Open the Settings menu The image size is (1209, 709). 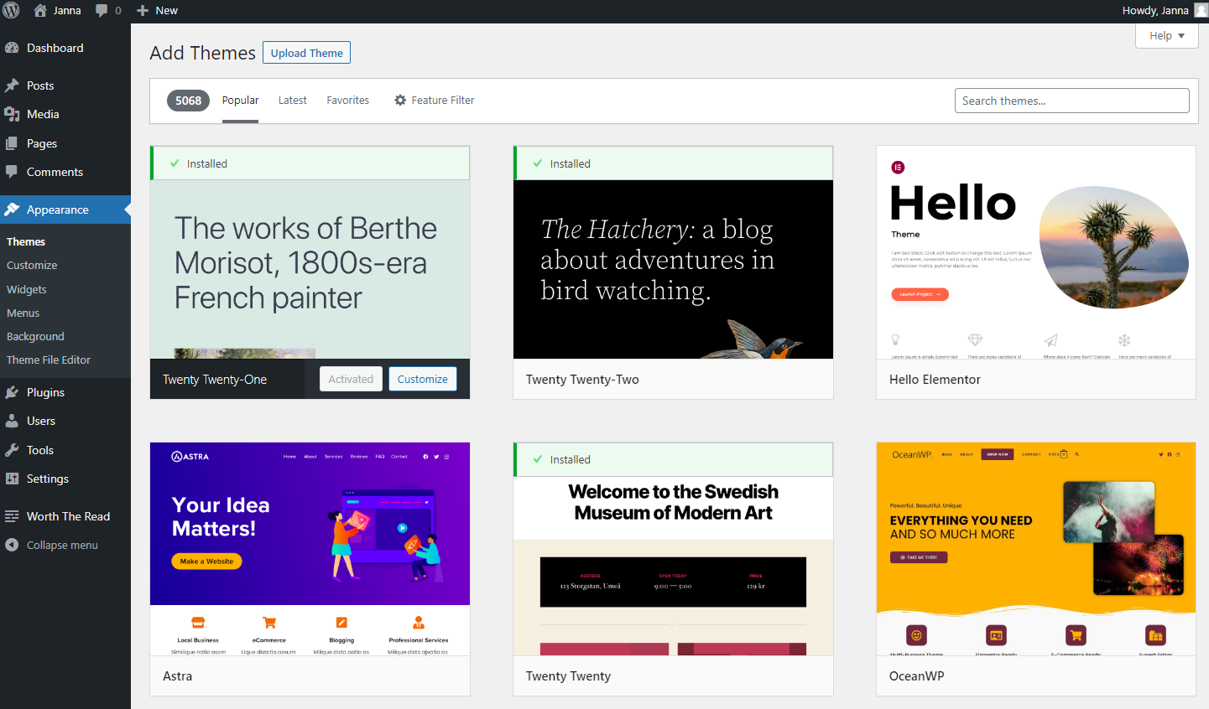click(x=65, y=479)
